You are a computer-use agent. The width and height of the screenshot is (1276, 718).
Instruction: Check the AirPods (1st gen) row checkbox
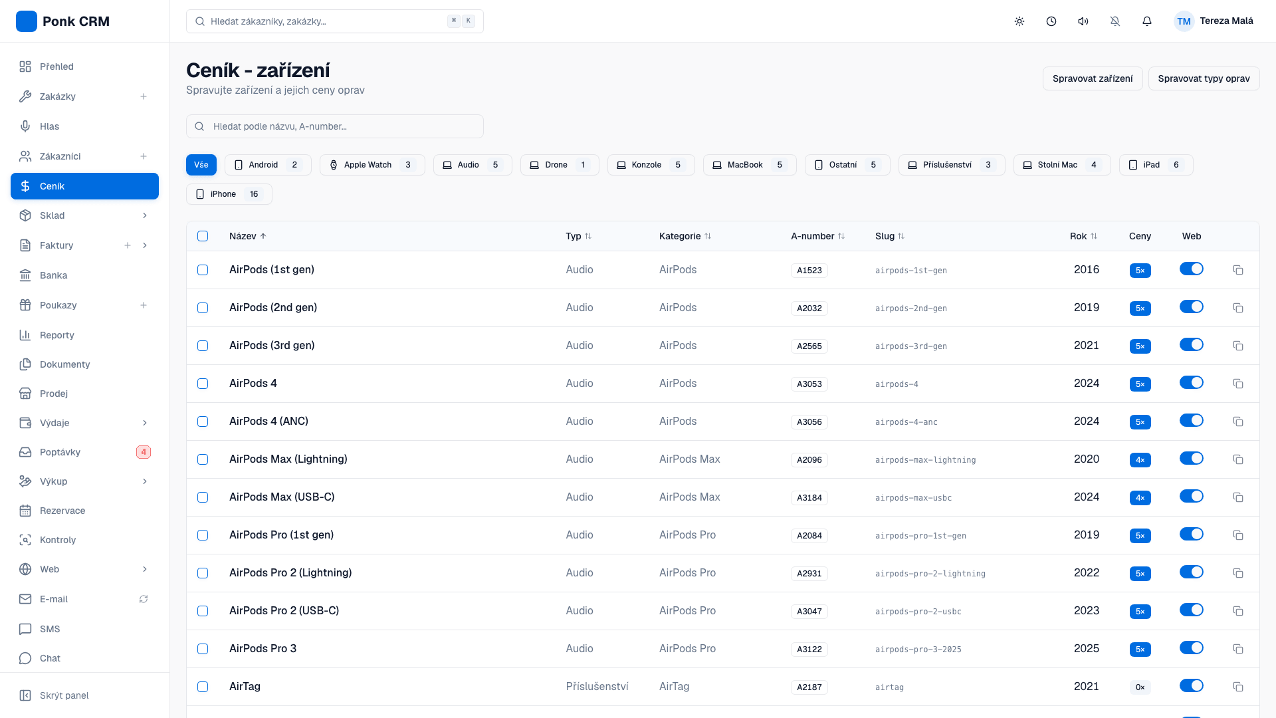point(203,270)
